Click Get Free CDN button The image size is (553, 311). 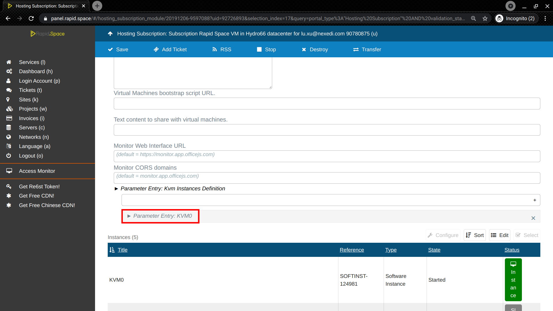point(37,196)
